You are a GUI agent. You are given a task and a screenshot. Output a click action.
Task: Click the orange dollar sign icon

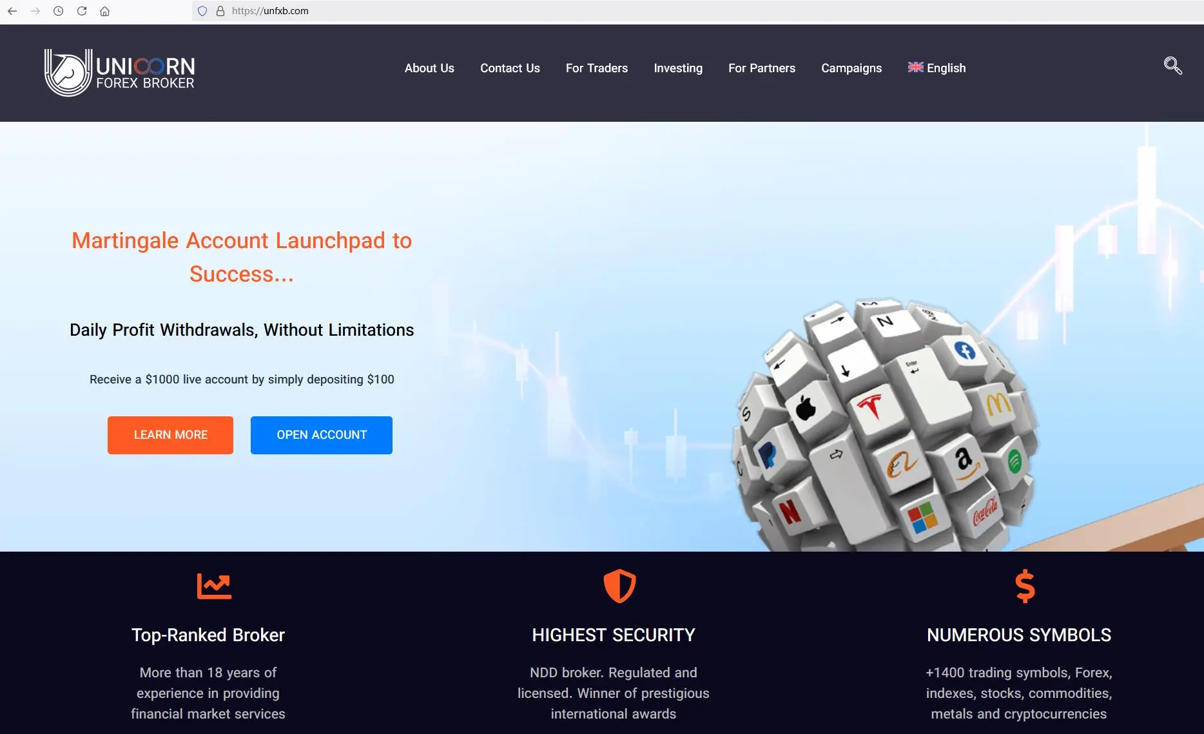1025,586
